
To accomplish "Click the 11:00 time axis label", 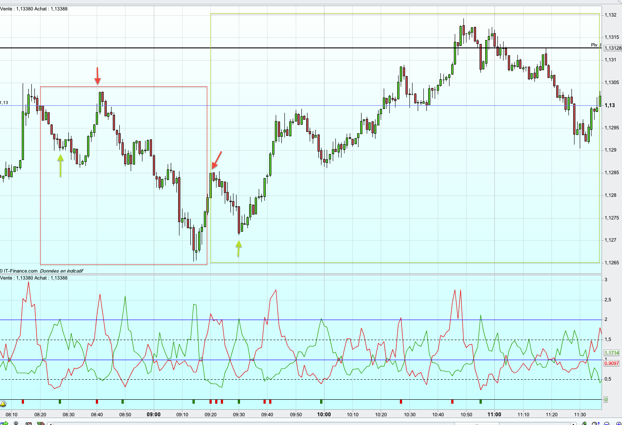I will pos(494,415).
